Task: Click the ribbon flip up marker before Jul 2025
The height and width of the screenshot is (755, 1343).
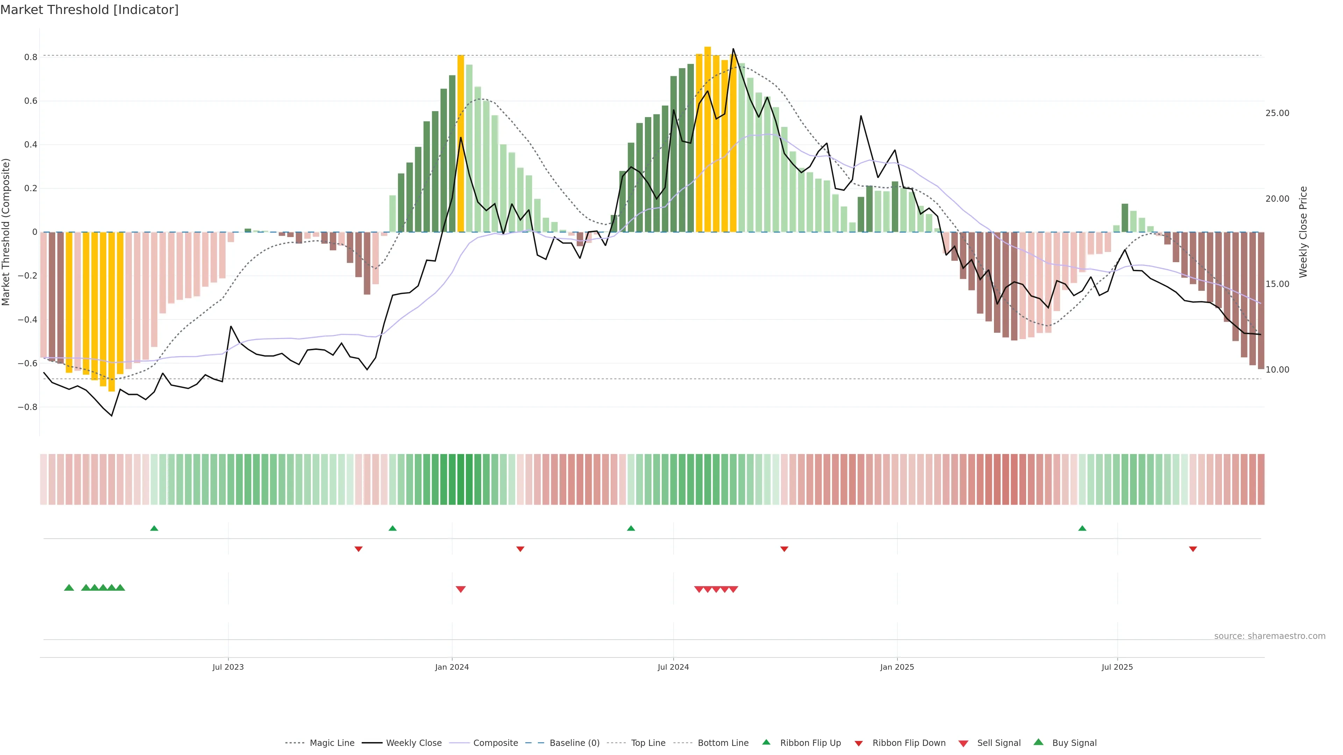Action: (x=1082, y=528)
